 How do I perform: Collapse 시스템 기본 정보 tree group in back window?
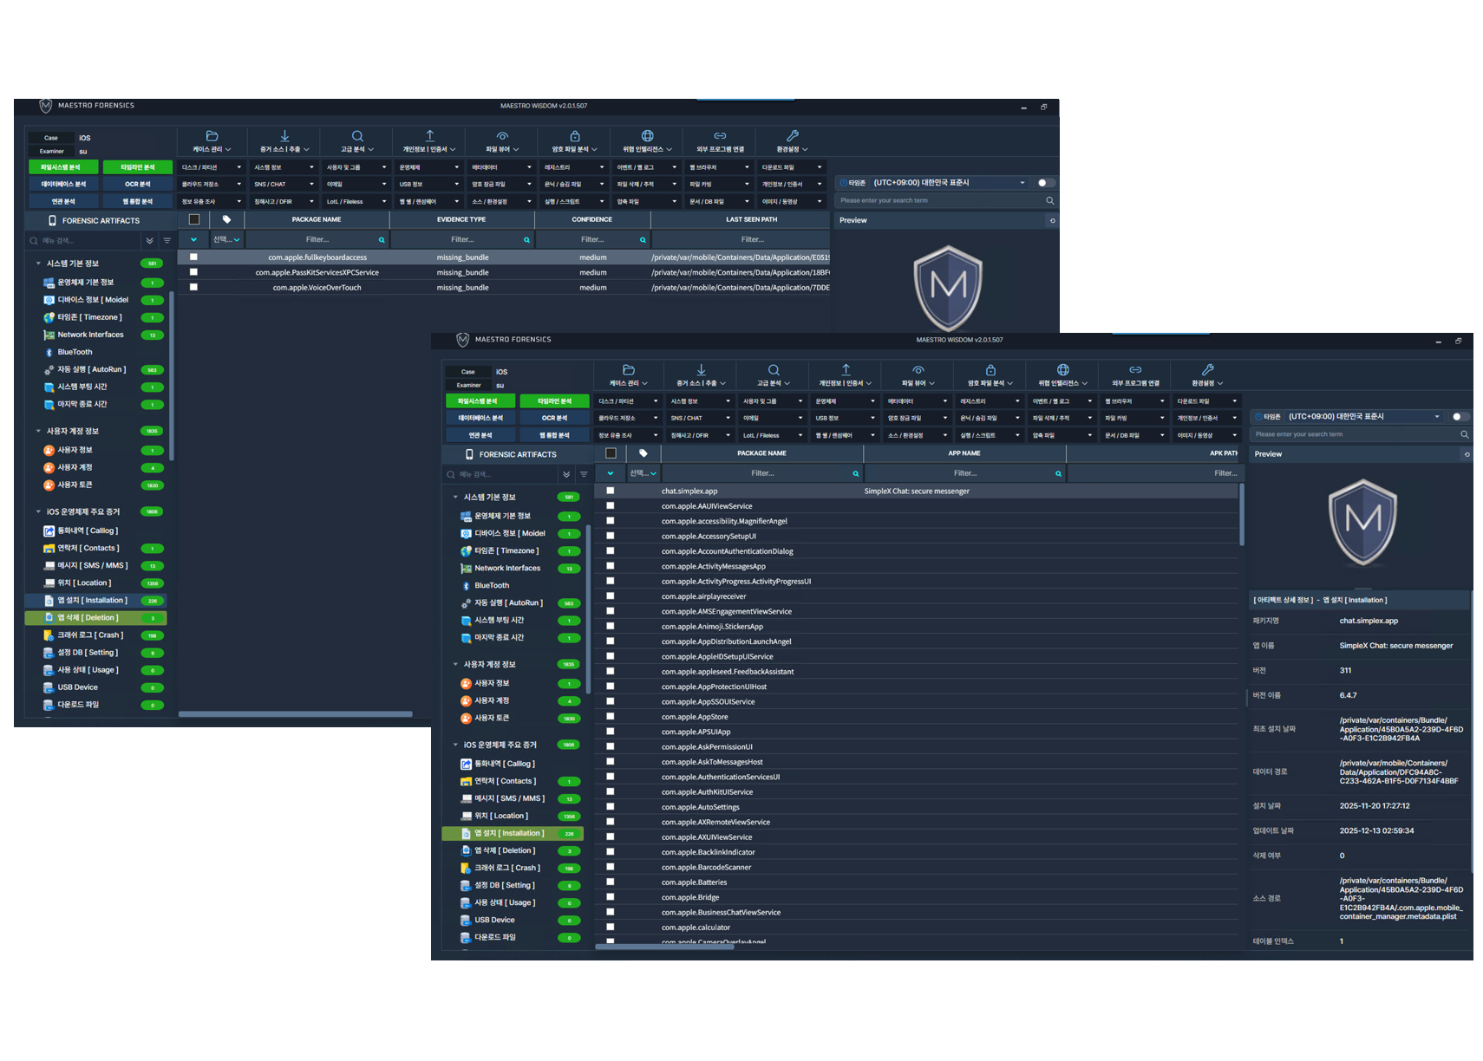coord(38,264)
